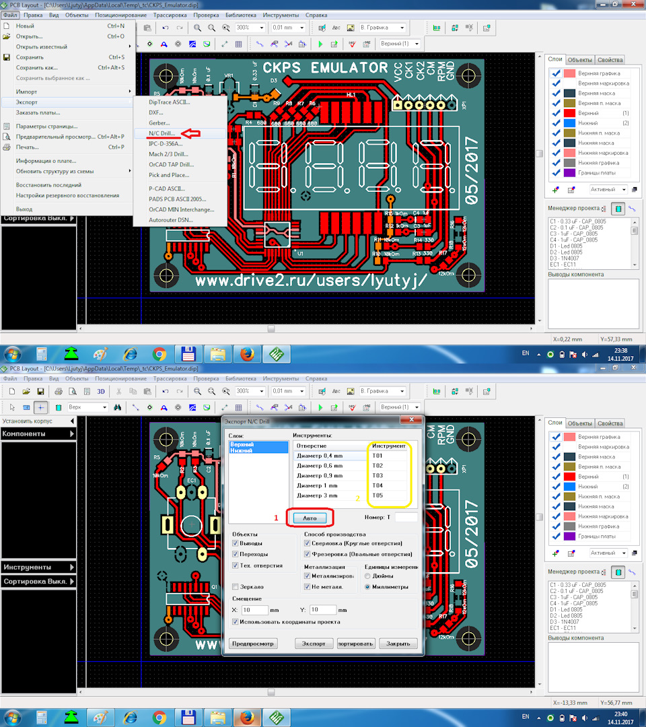Open the Верхний (1) layer dropdown in lower window

417,407
